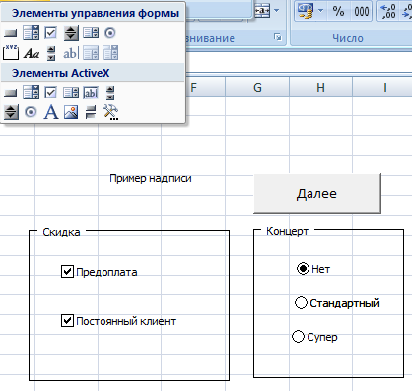Click the Далее button
Image resolution: width=412 pixels, height=391 pixels.
tap(316, 193)
